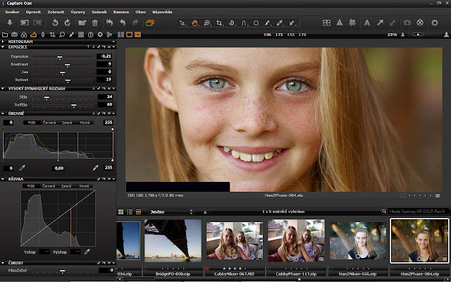Viewport: 451px width, 282px height.
Task: Click the trash delete icon
Action: pos(95,23)
